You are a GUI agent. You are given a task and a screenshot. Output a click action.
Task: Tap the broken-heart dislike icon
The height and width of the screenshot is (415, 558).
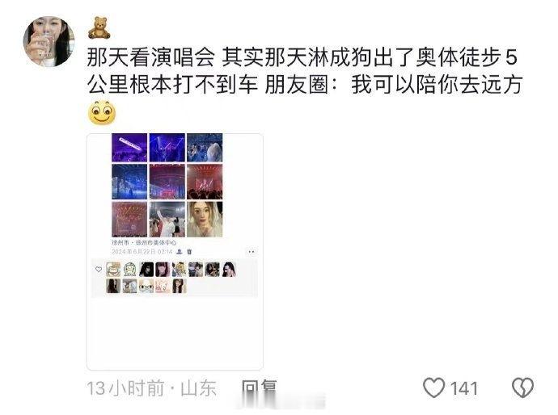522,388
